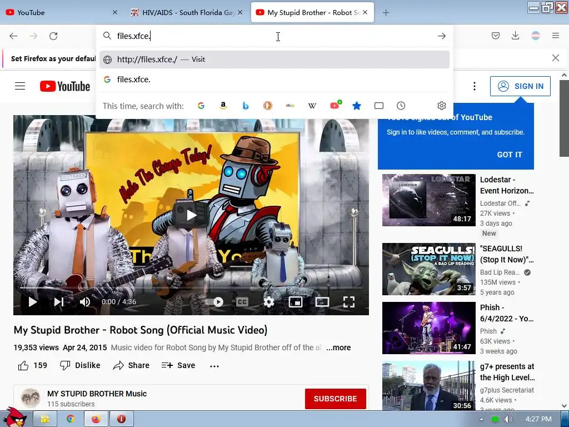Go to YouTube home via logo
569x427 pixels.
65,86
